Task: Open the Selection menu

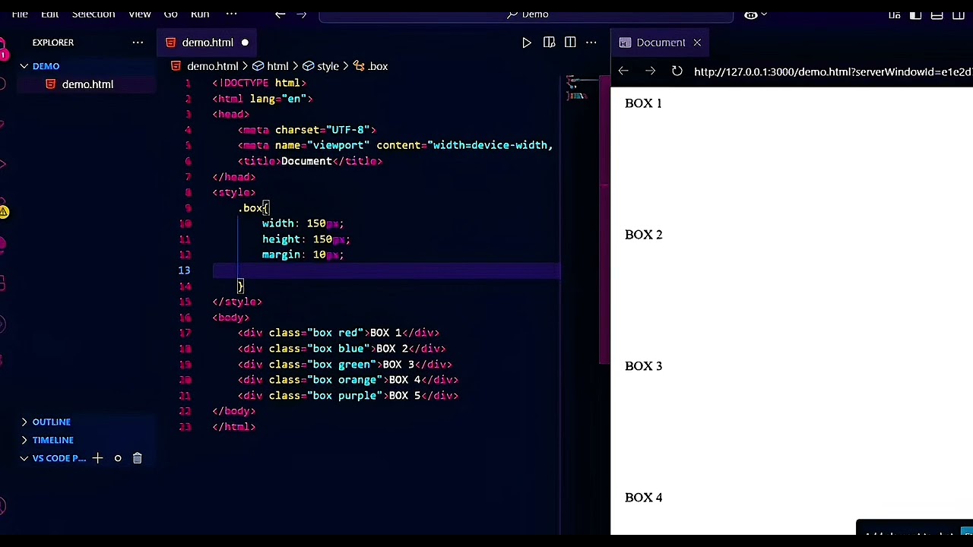Action: (93, 14)
